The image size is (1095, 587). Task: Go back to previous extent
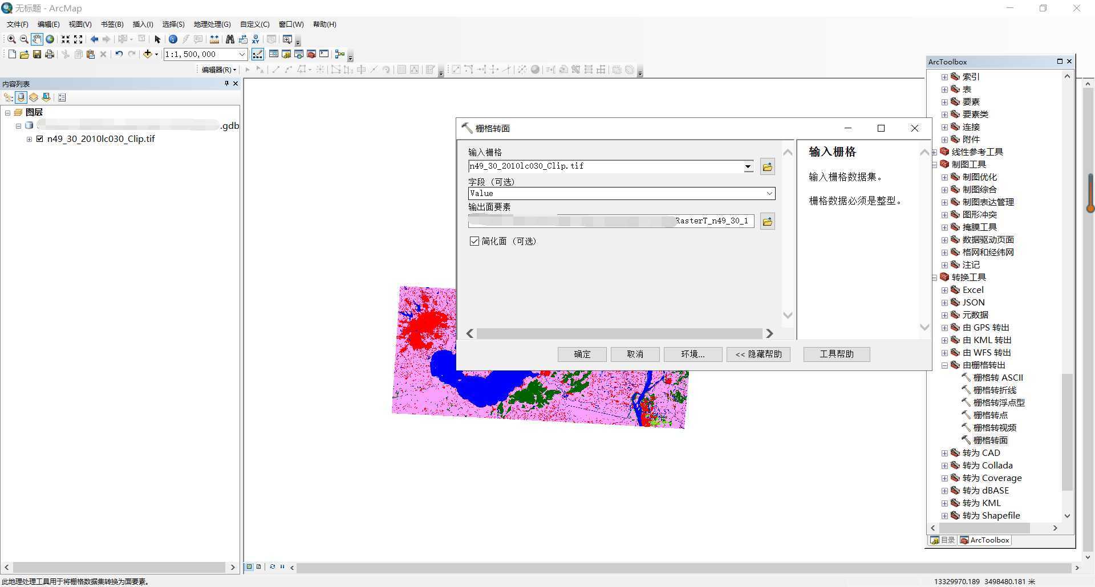(x=94, y=39)
